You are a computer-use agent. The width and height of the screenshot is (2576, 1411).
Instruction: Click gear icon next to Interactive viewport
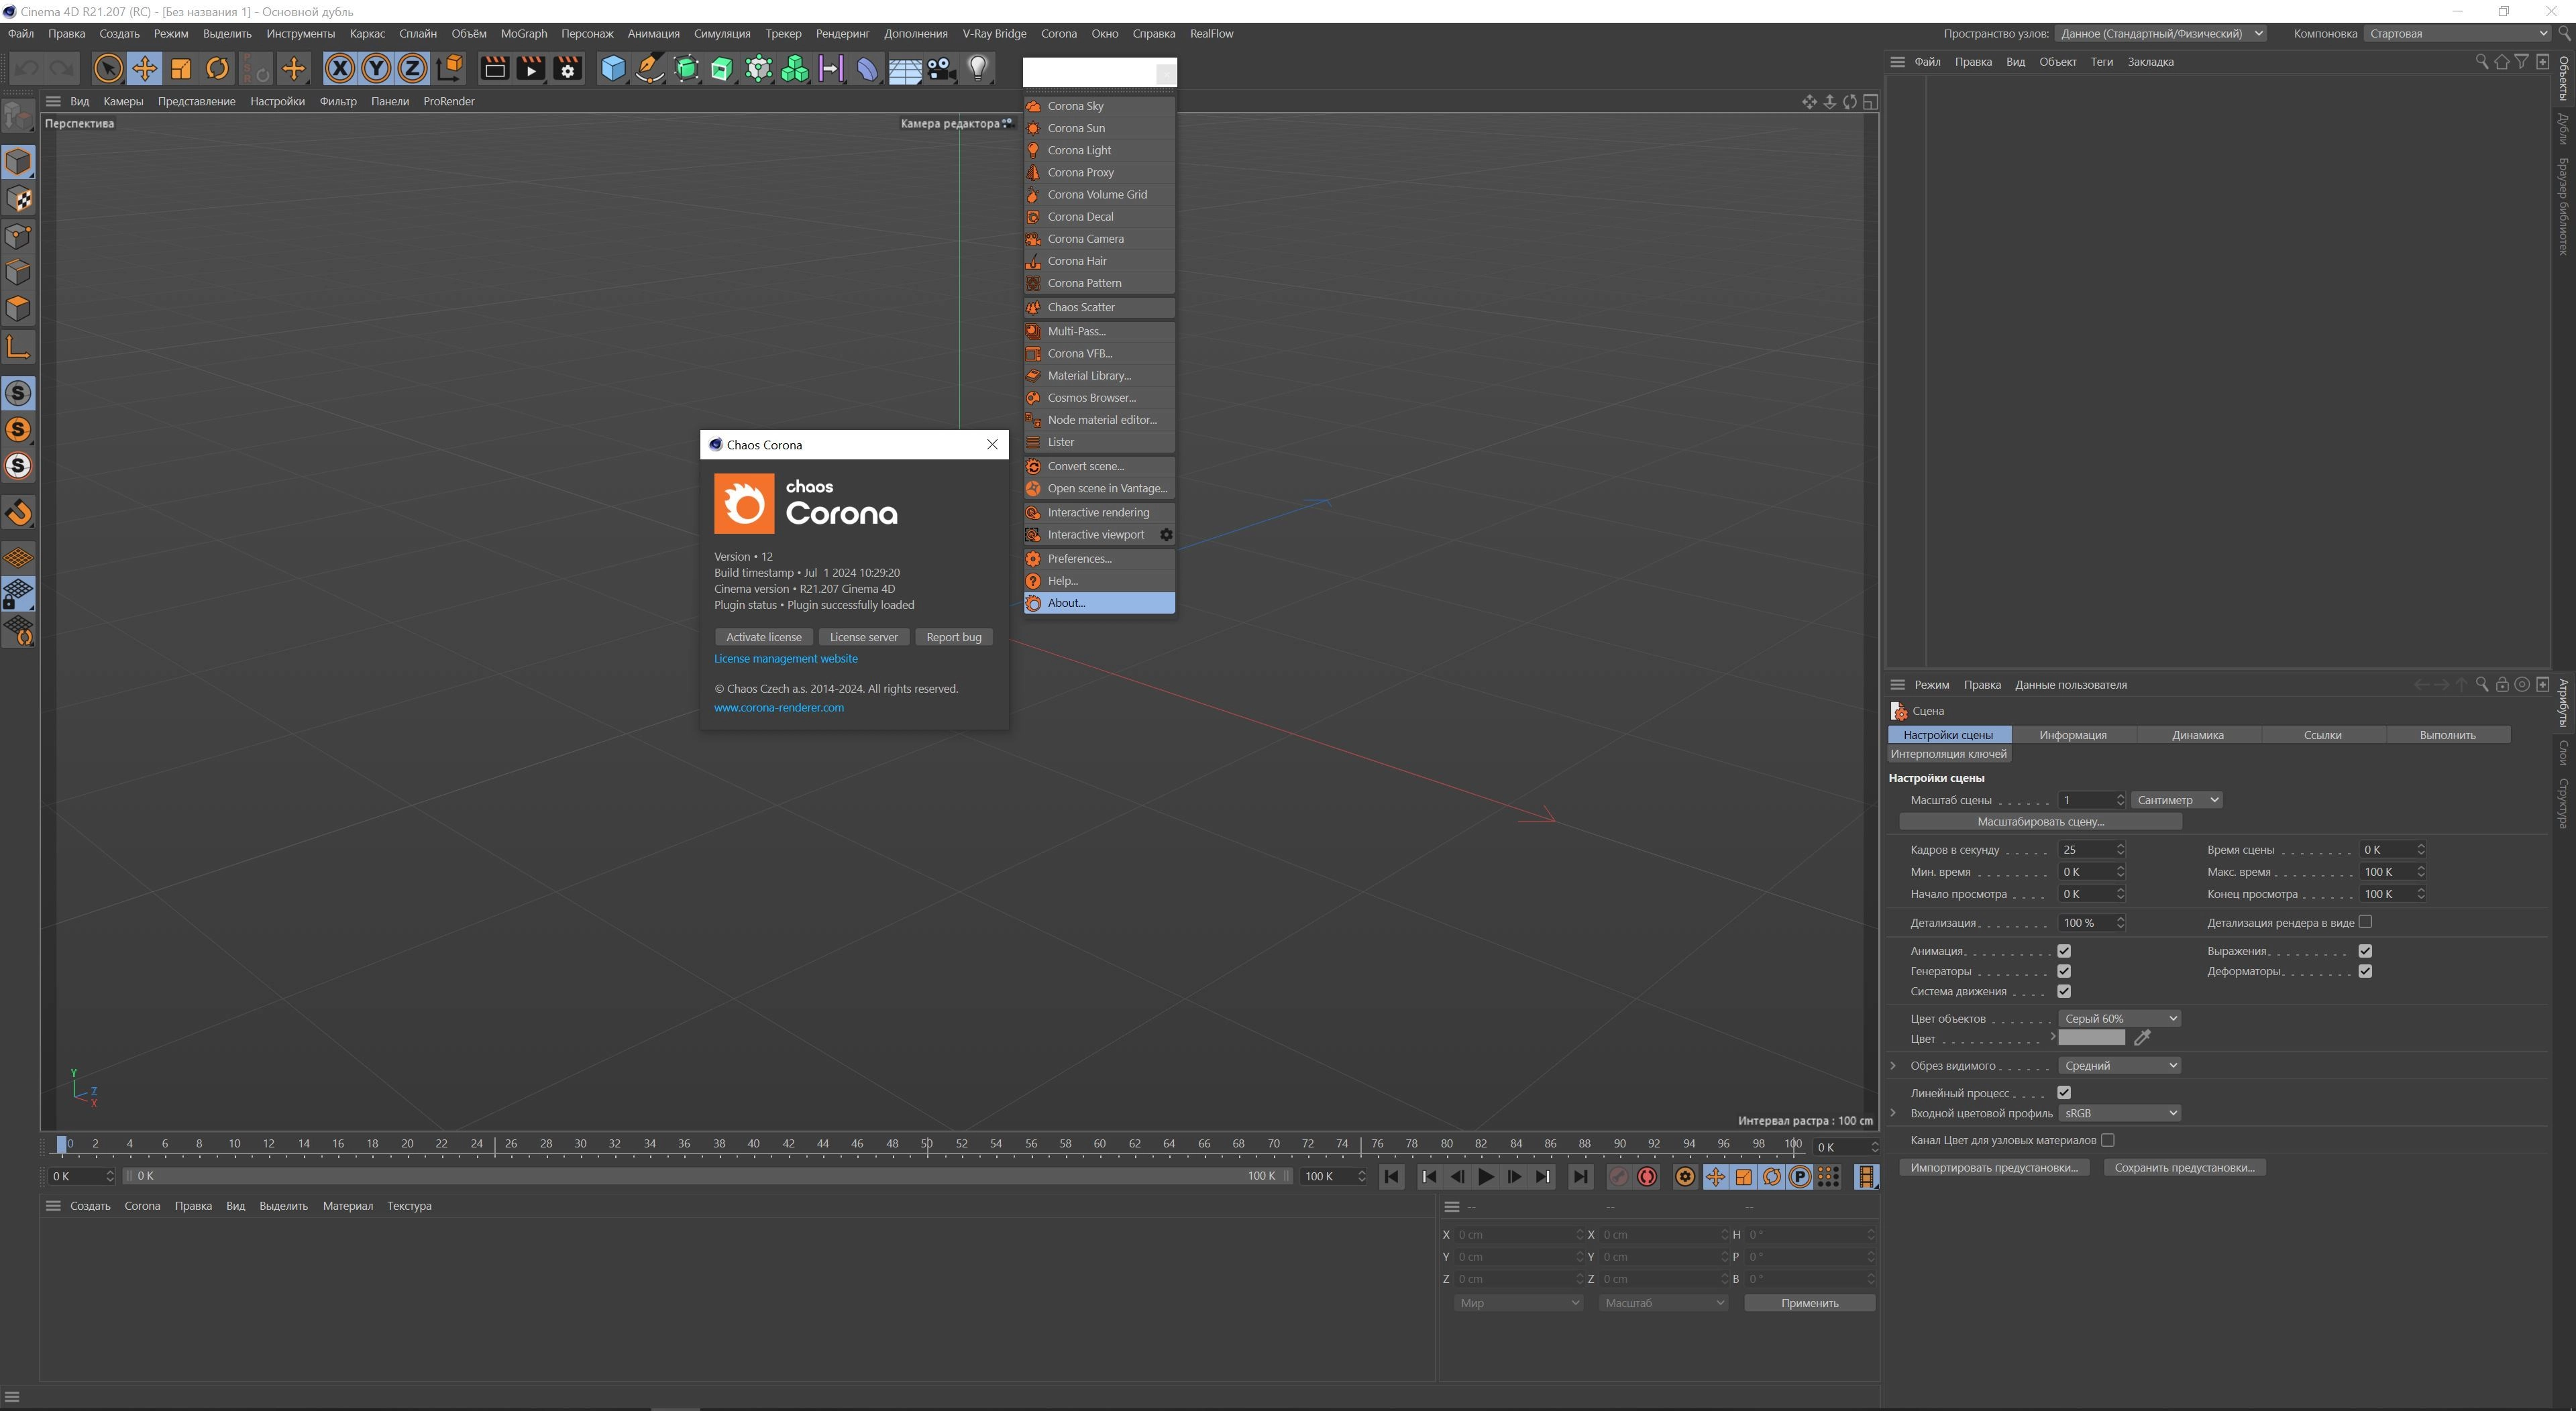coord(1166,535)
